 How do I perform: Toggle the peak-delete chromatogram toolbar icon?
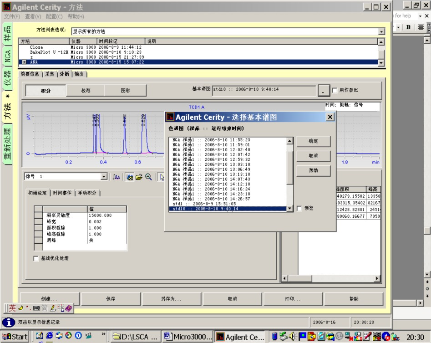(x=129, y=177)
